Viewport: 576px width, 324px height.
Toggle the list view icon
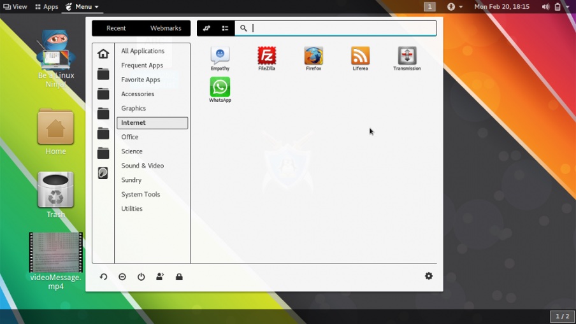click(x=225, y=28)
